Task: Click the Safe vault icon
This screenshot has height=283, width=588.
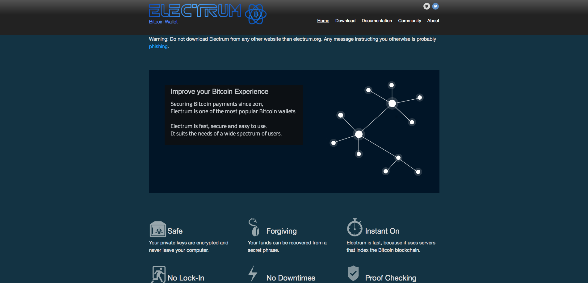Action: coord(158,229)
